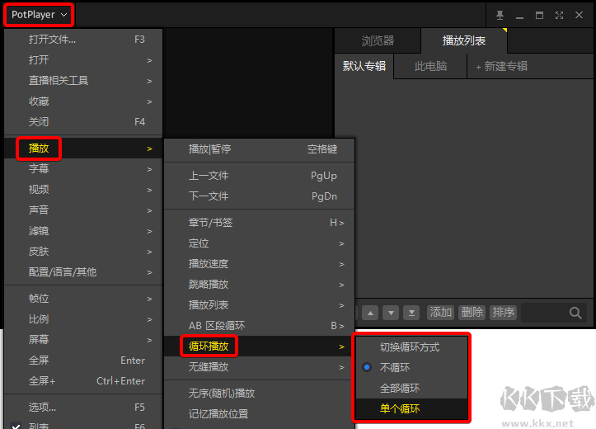Viewport: 596px width, 429px height.
Task: Open the PotPlayer main menu dropdown
Action: click(39, 15)
